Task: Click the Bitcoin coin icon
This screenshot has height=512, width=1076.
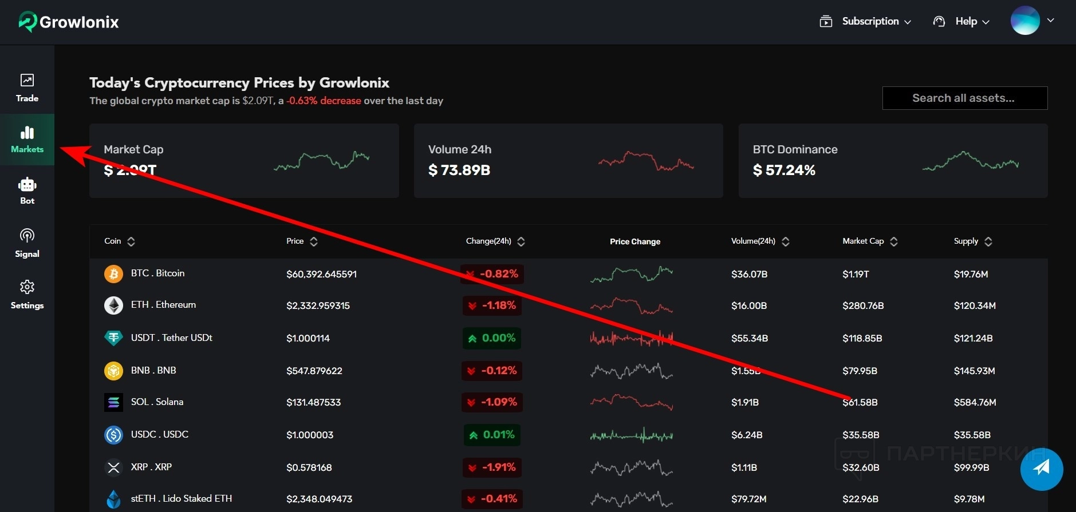Action: pyautogui.click(x=113, y=274)
